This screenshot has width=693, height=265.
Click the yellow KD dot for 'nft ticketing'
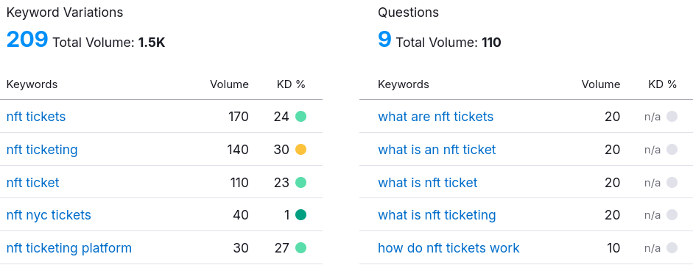(x=300, y=150)
